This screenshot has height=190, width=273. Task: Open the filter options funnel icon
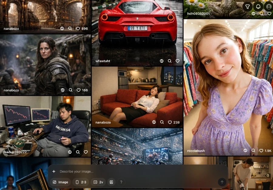[x=248, y=6]
